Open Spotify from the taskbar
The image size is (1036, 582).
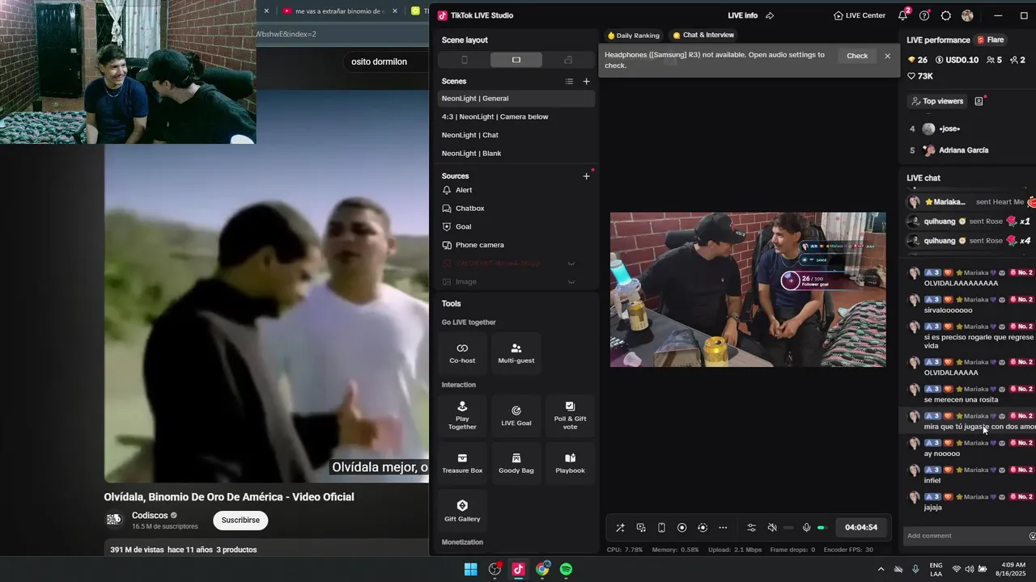click(566, 569)
